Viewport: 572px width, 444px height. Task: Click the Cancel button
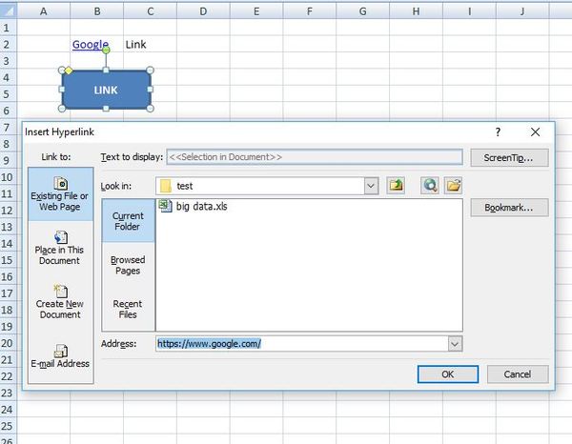[x=518, y=374]
